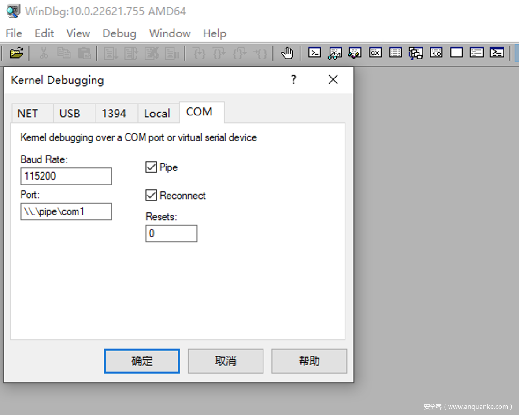
Task: Close the Kernel Debugging dialog
Action: point(333,79)
